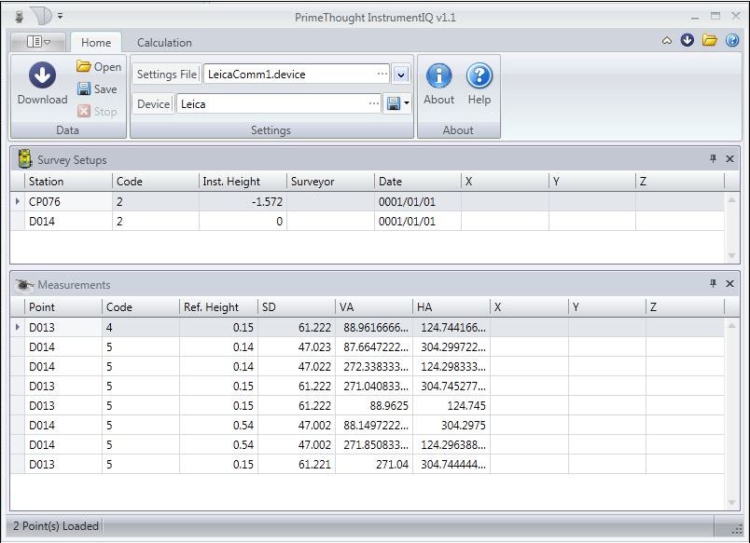
Task: Click the top-right help question icon
Action: click(x=732, y=41)
